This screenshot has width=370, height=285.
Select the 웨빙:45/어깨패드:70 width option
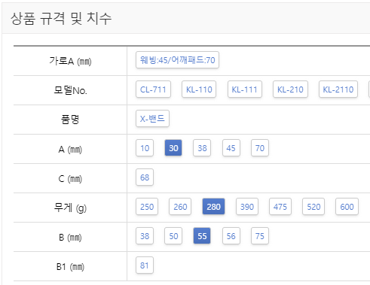(x=177, y=60)
